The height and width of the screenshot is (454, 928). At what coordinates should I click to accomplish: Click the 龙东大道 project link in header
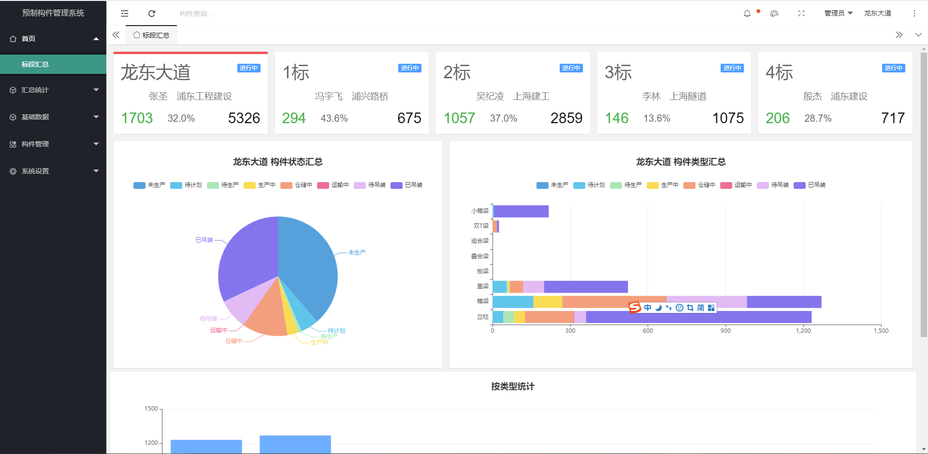[x=877, y=14]
